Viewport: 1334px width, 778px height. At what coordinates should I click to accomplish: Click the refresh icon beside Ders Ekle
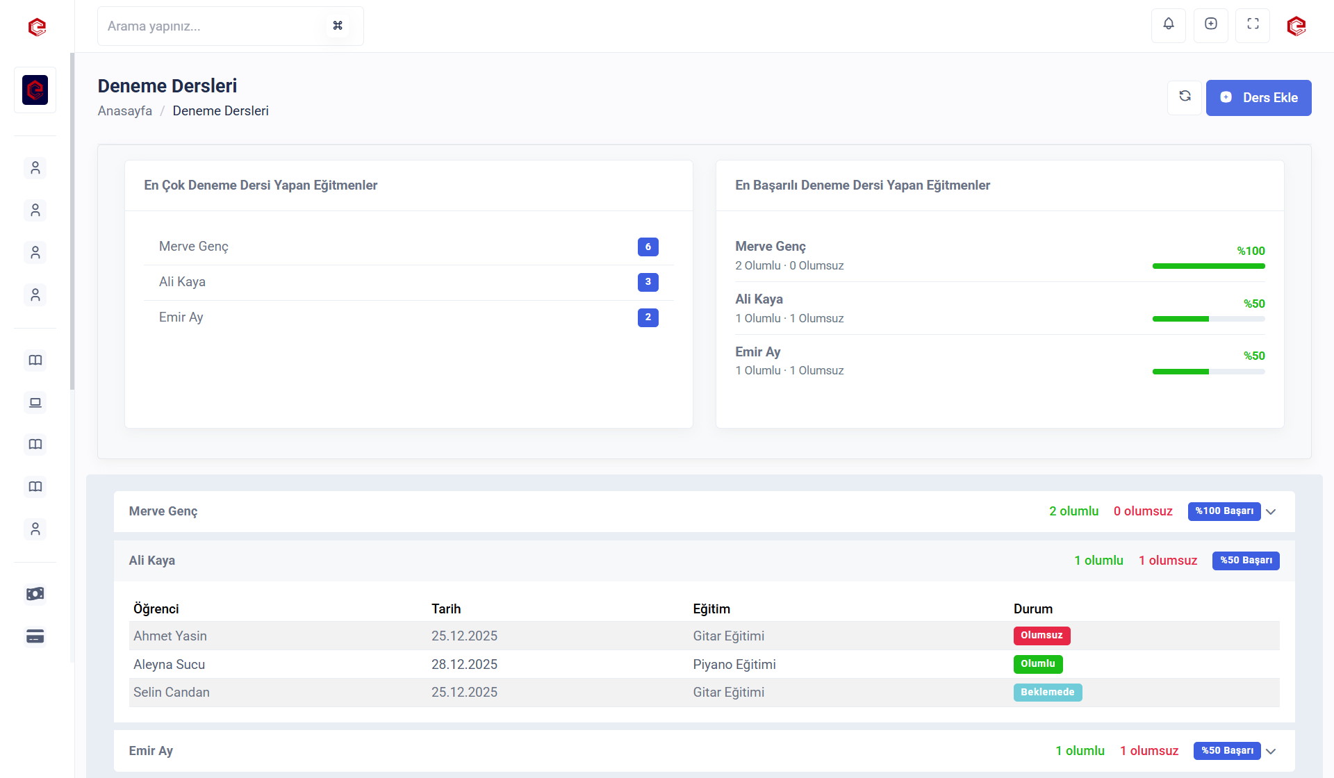[x=1185, y=97]
